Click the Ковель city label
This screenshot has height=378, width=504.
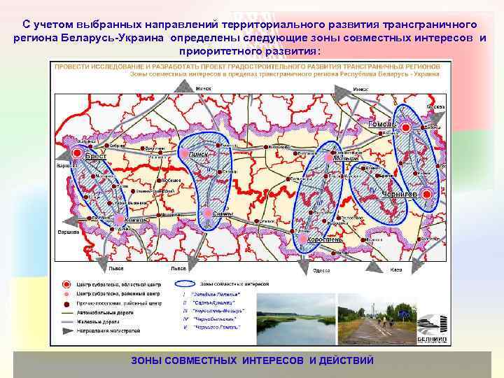pyautogui.click(x=136, y=220)
